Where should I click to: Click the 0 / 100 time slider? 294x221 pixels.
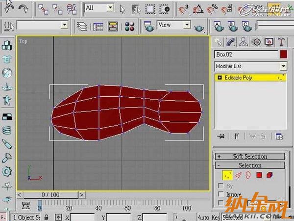coord(50,195)
